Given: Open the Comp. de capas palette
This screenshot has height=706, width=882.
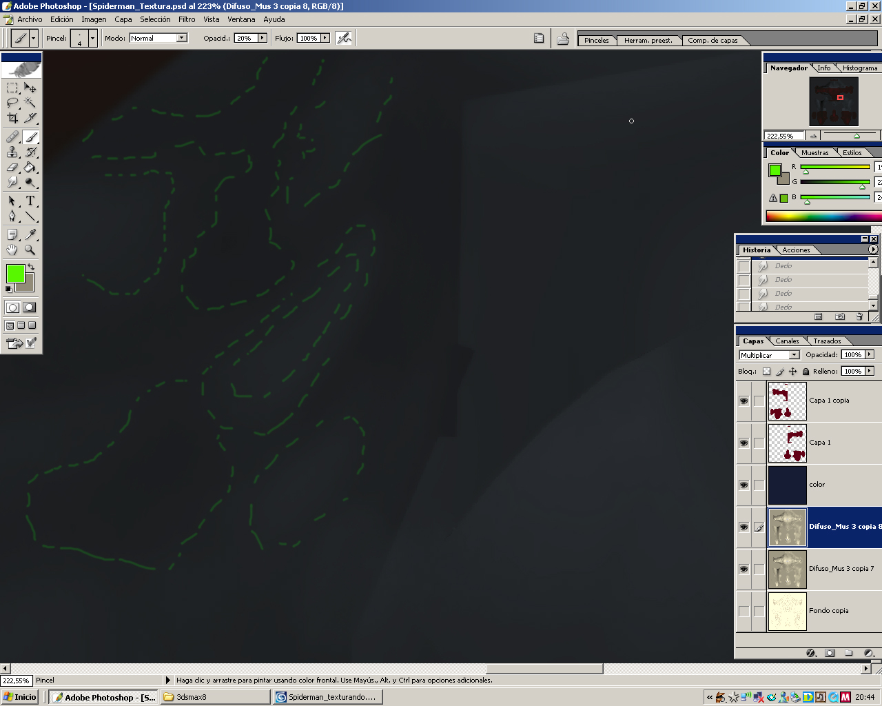Looking at the screenshot, I should click(712, 40).
